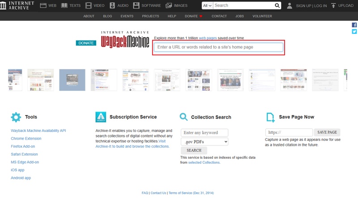Open the Sign Up link
358x198 pixels.
tap(304, 6)
